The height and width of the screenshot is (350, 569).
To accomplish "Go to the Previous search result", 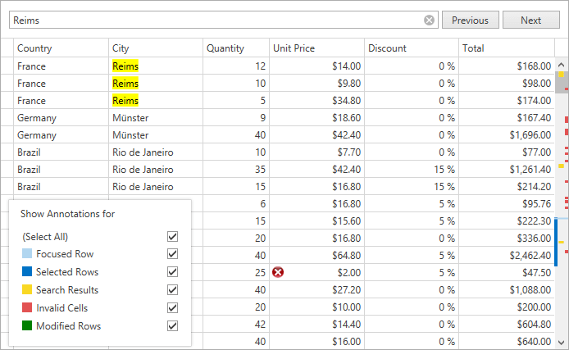I will [x=470, y=20].
